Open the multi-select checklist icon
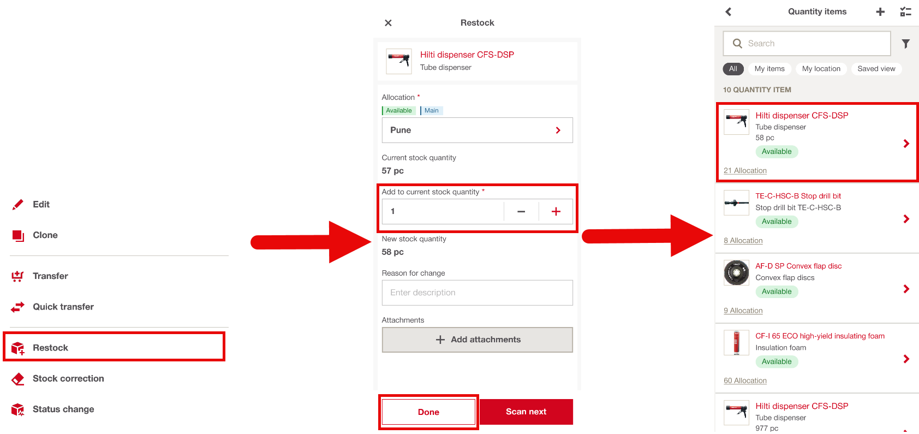This screenshot has width=919, height=434. (905, 11)
